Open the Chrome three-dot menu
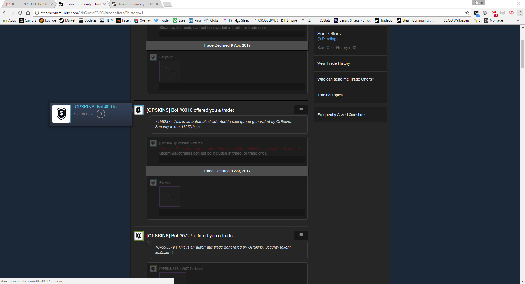 click(x=520, y=13)
